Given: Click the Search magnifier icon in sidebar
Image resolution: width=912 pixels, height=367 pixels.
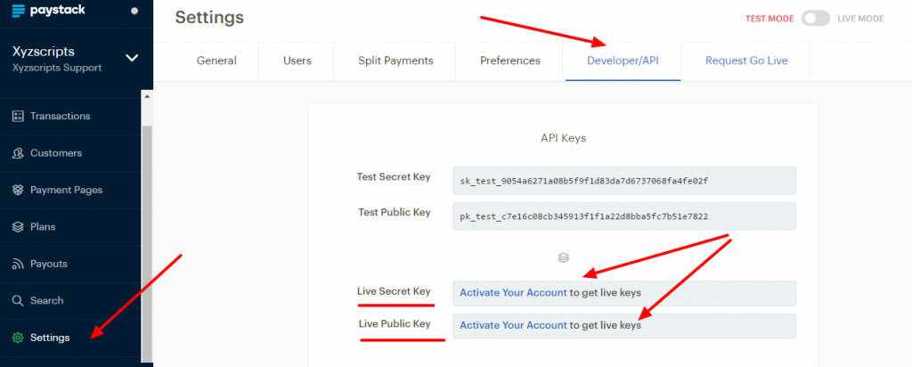Looking at the screenshot, I should click(x=18, y=301).
